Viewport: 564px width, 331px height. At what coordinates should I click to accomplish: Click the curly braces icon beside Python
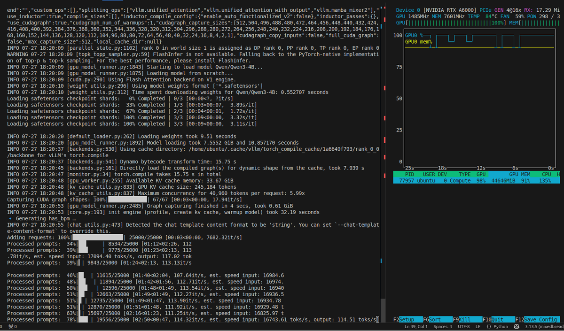tap(489, 326)
